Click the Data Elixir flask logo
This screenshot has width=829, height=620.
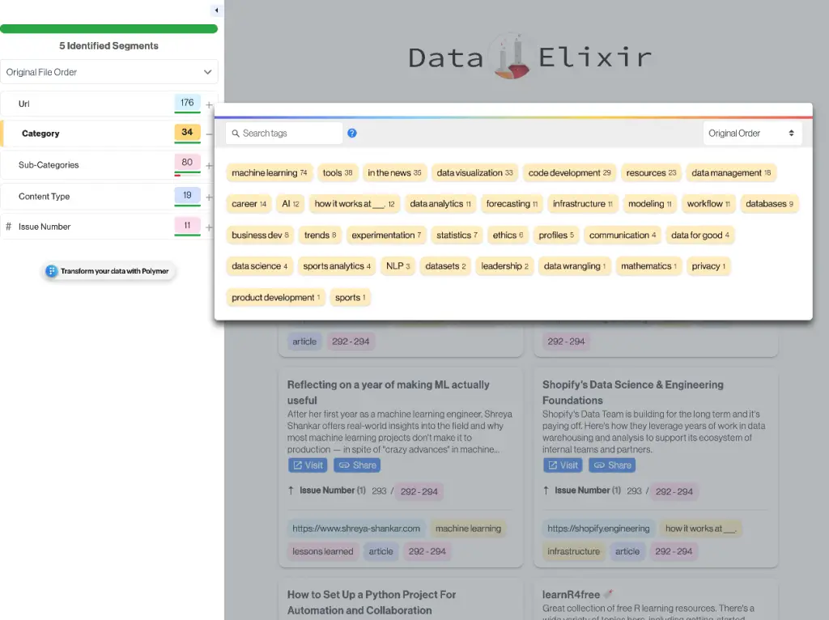click(511, 57)
